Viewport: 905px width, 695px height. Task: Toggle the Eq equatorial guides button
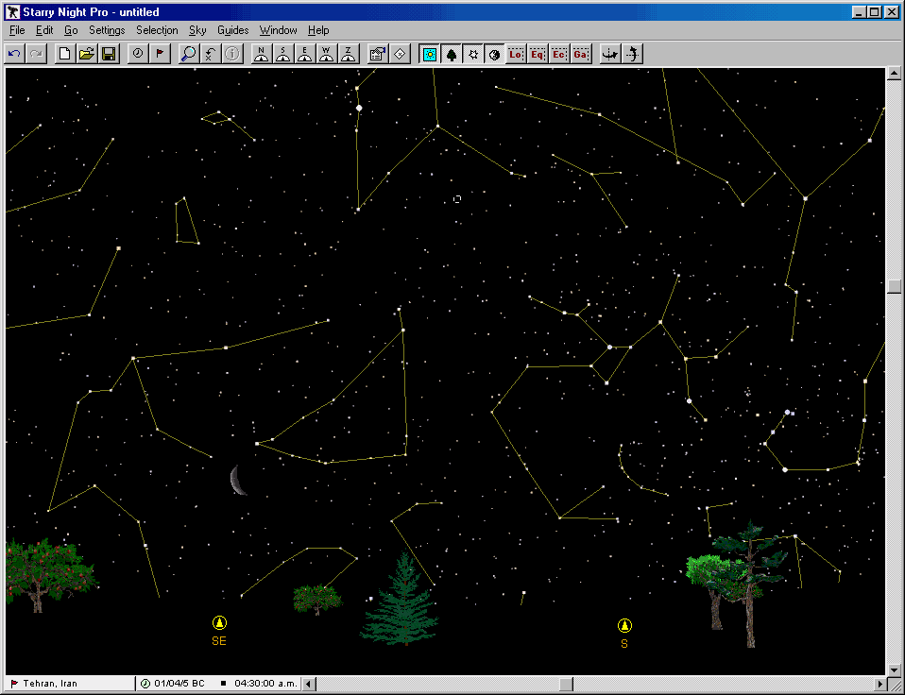[538, 54]
